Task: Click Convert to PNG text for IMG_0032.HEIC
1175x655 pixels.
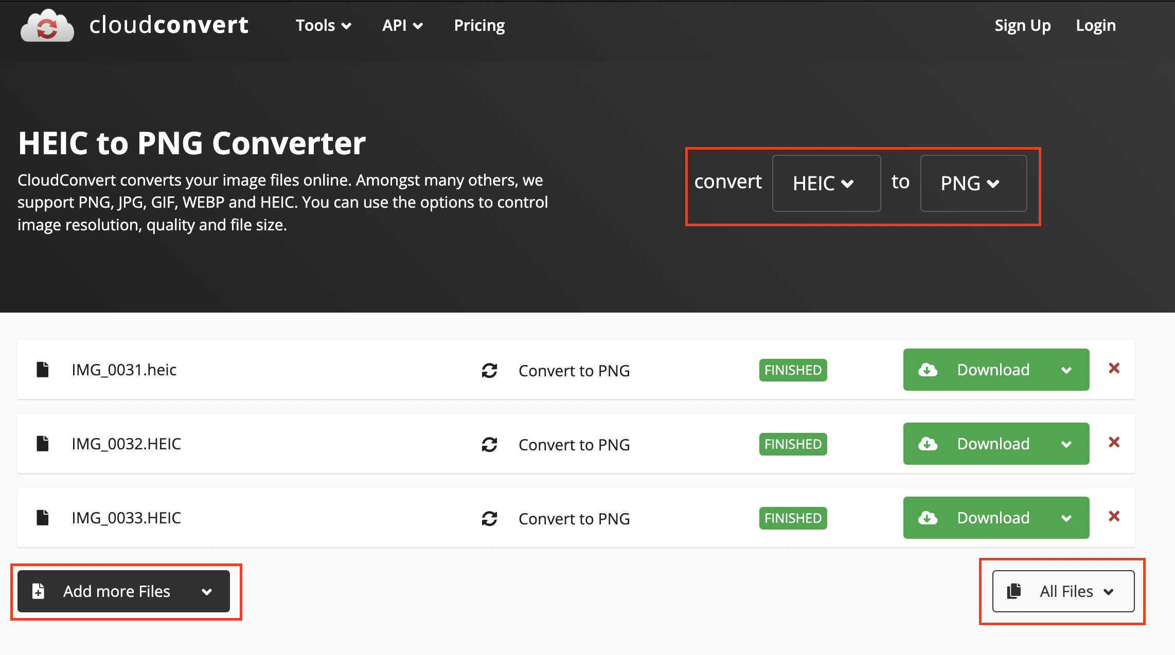Action: coord(574,445)
